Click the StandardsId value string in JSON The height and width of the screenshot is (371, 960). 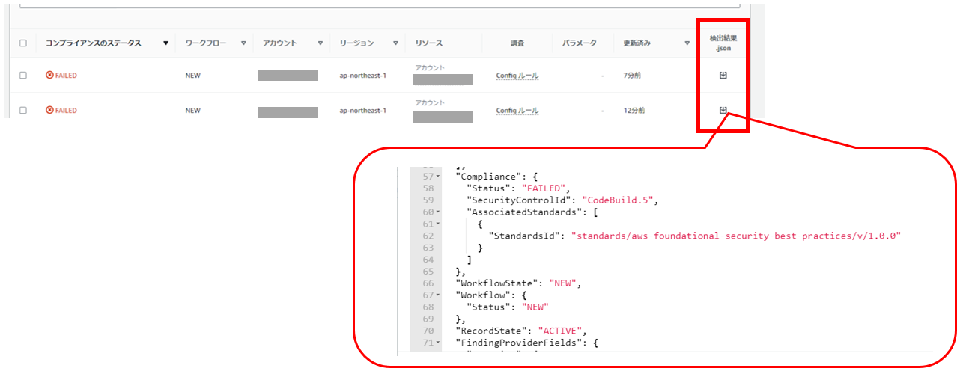(x=735, y=236)
